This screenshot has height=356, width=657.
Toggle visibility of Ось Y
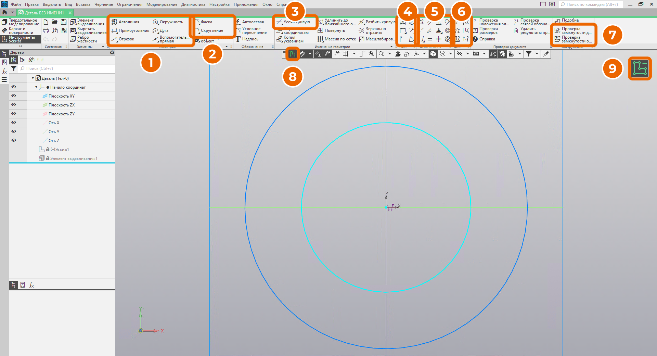point(14,131)
